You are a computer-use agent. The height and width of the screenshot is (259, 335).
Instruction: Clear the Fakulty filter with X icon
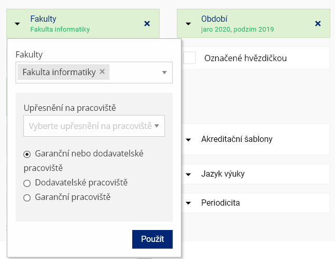coord(147,23)
